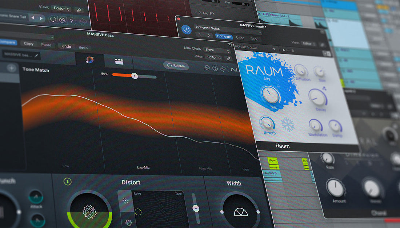Click Raum Reverb knob
Viewport: 400px width, 228px height.
click(267, 123)
